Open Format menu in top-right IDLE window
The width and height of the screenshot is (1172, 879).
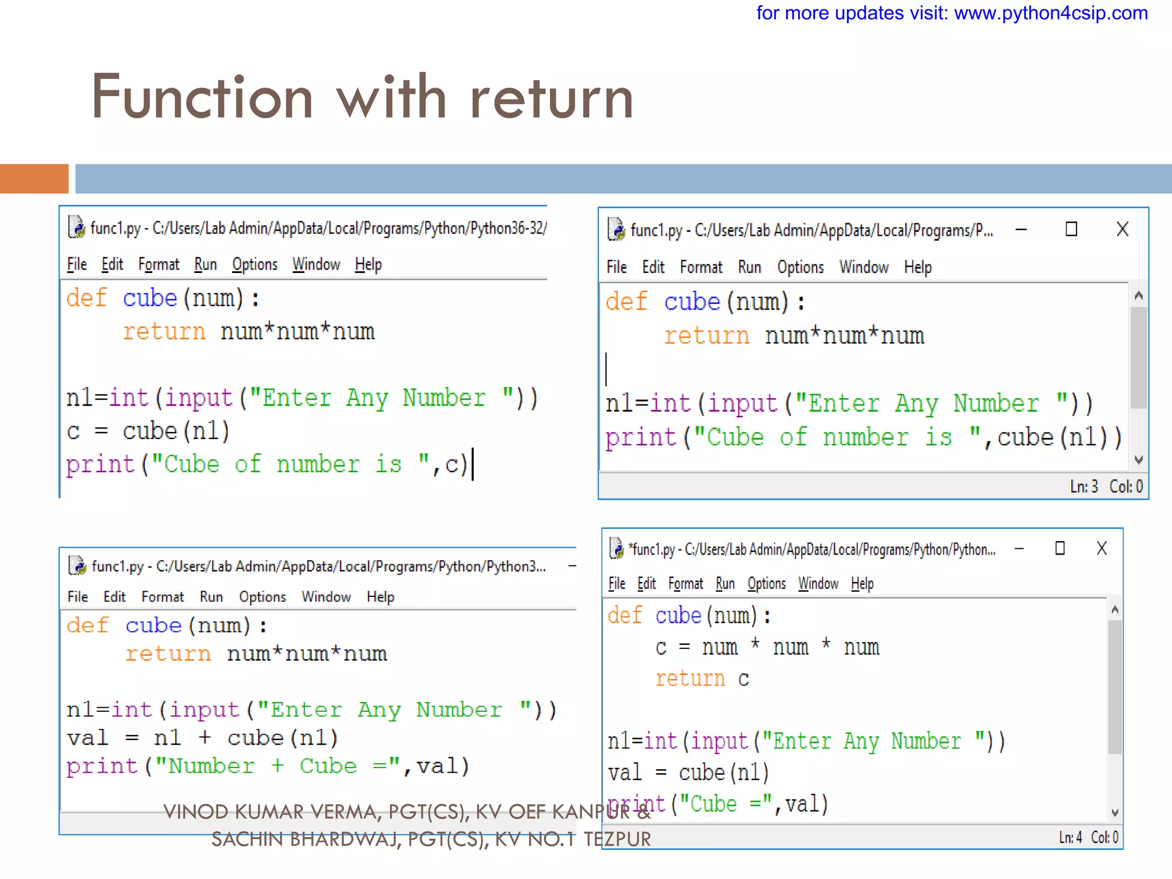pos(701,267)
